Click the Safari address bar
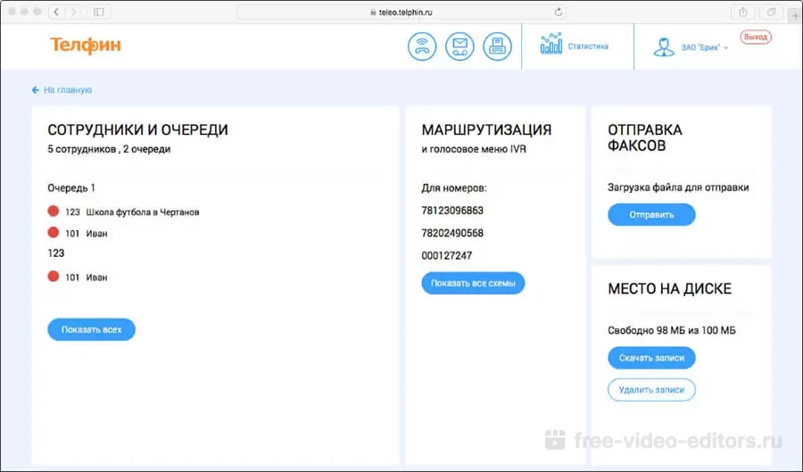The height and width of the screenshot is (472, 803). pos(401,12)
